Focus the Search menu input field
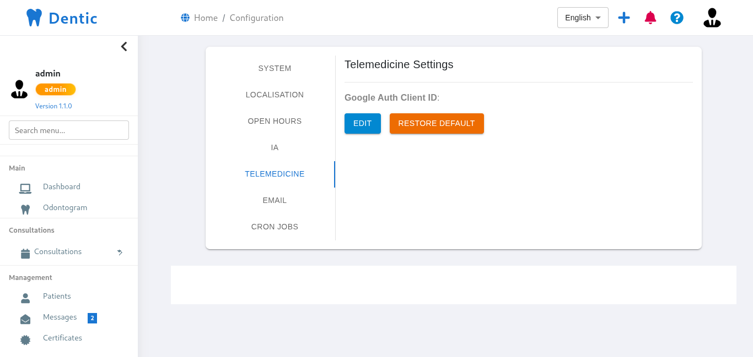The width and height of the screenshot is (753, 357). 69,130
